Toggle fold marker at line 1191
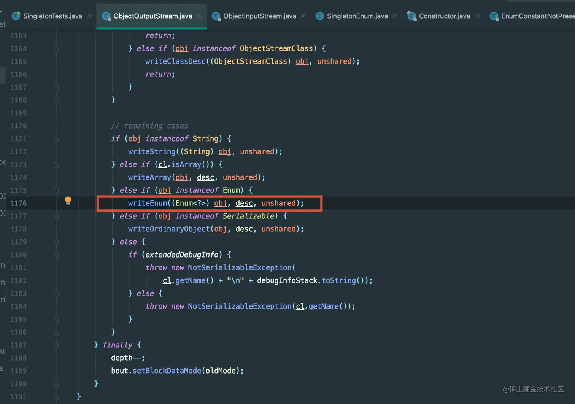 tap(56, 397)
